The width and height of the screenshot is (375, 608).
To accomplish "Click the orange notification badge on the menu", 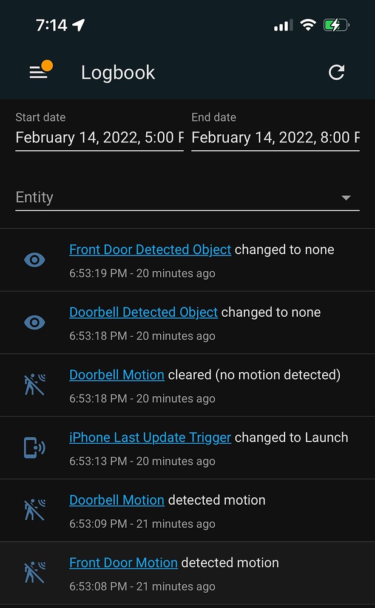I will [47, 64].
